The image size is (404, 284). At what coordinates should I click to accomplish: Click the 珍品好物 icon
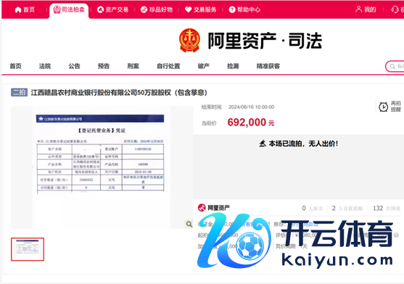click(144, 9)
